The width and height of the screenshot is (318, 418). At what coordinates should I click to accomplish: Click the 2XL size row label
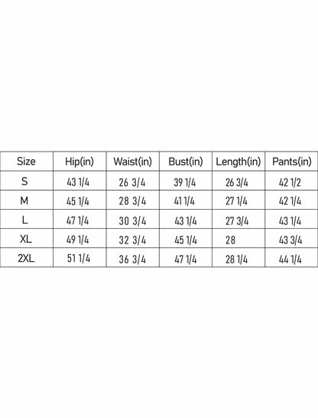[26, 258]
